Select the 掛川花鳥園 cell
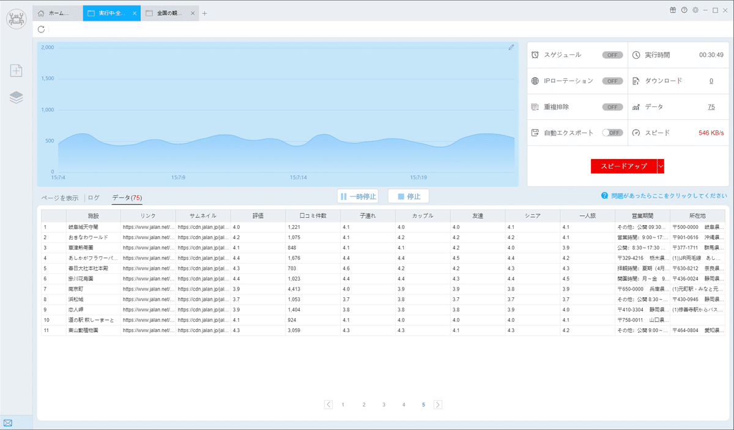Viewport: 734px width, 430px height. (94, 279)
